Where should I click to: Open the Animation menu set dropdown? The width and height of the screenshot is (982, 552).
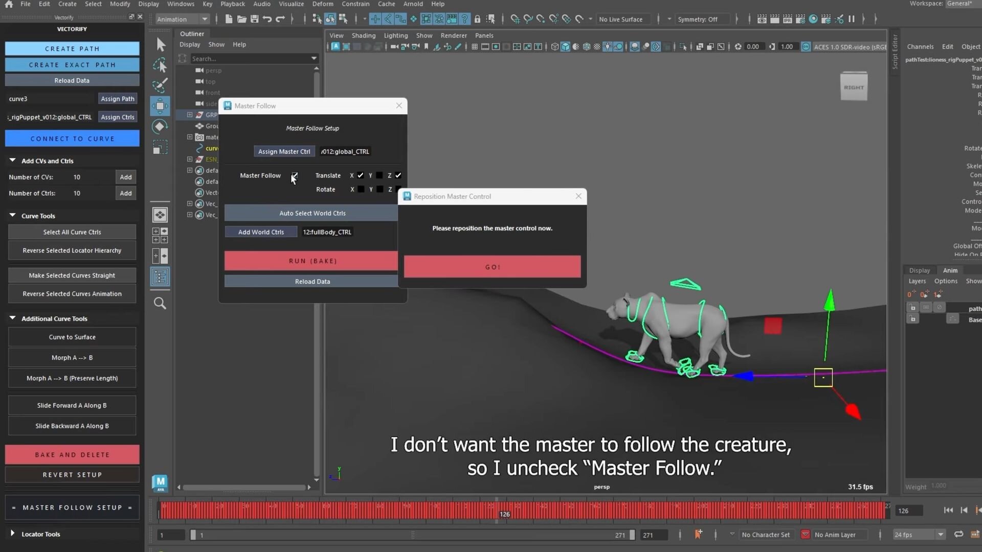click(182, 19)
